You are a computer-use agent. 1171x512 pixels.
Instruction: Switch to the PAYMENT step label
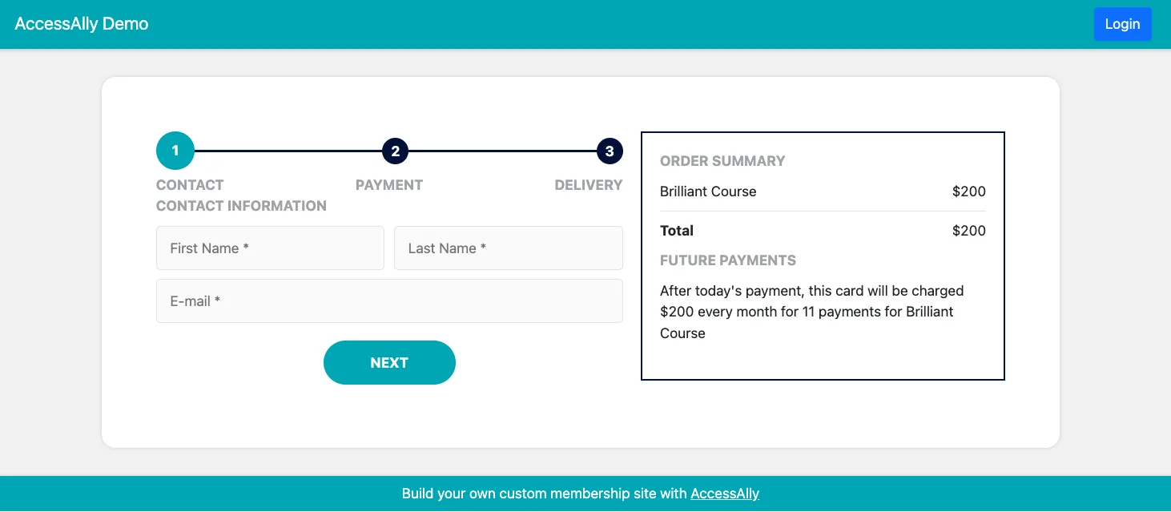tap(389, 185)
